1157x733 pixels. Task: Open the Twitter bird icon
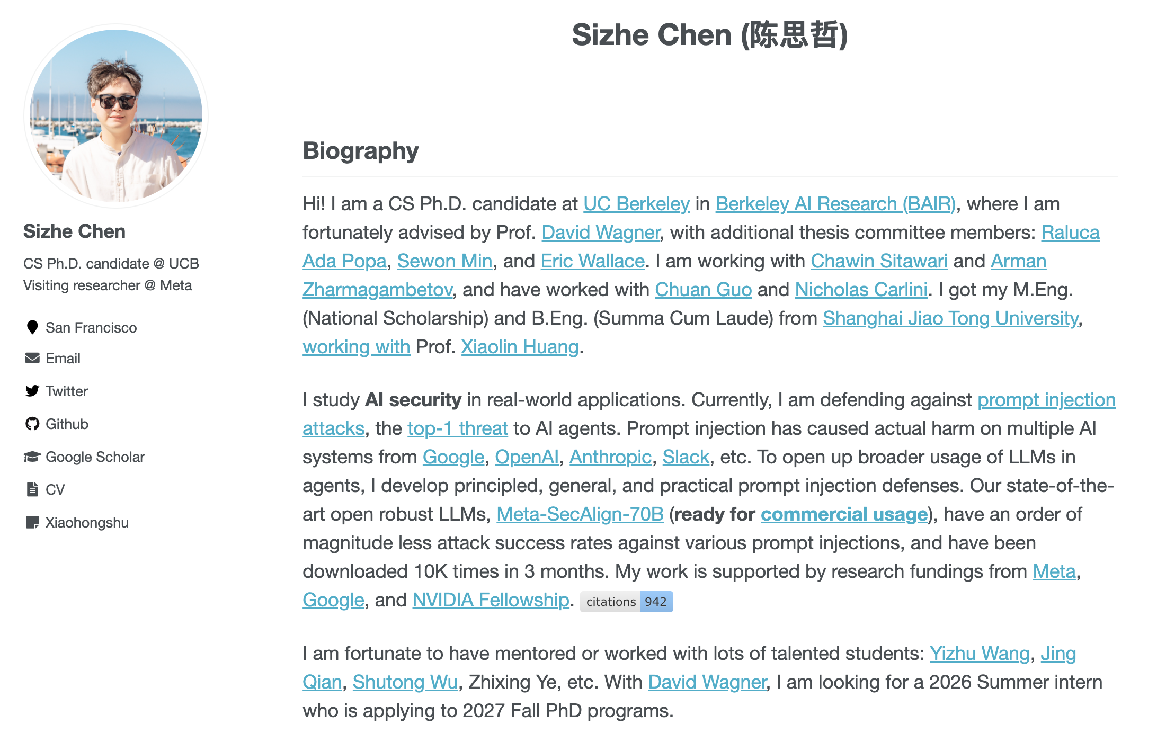[x=32, y=391]
